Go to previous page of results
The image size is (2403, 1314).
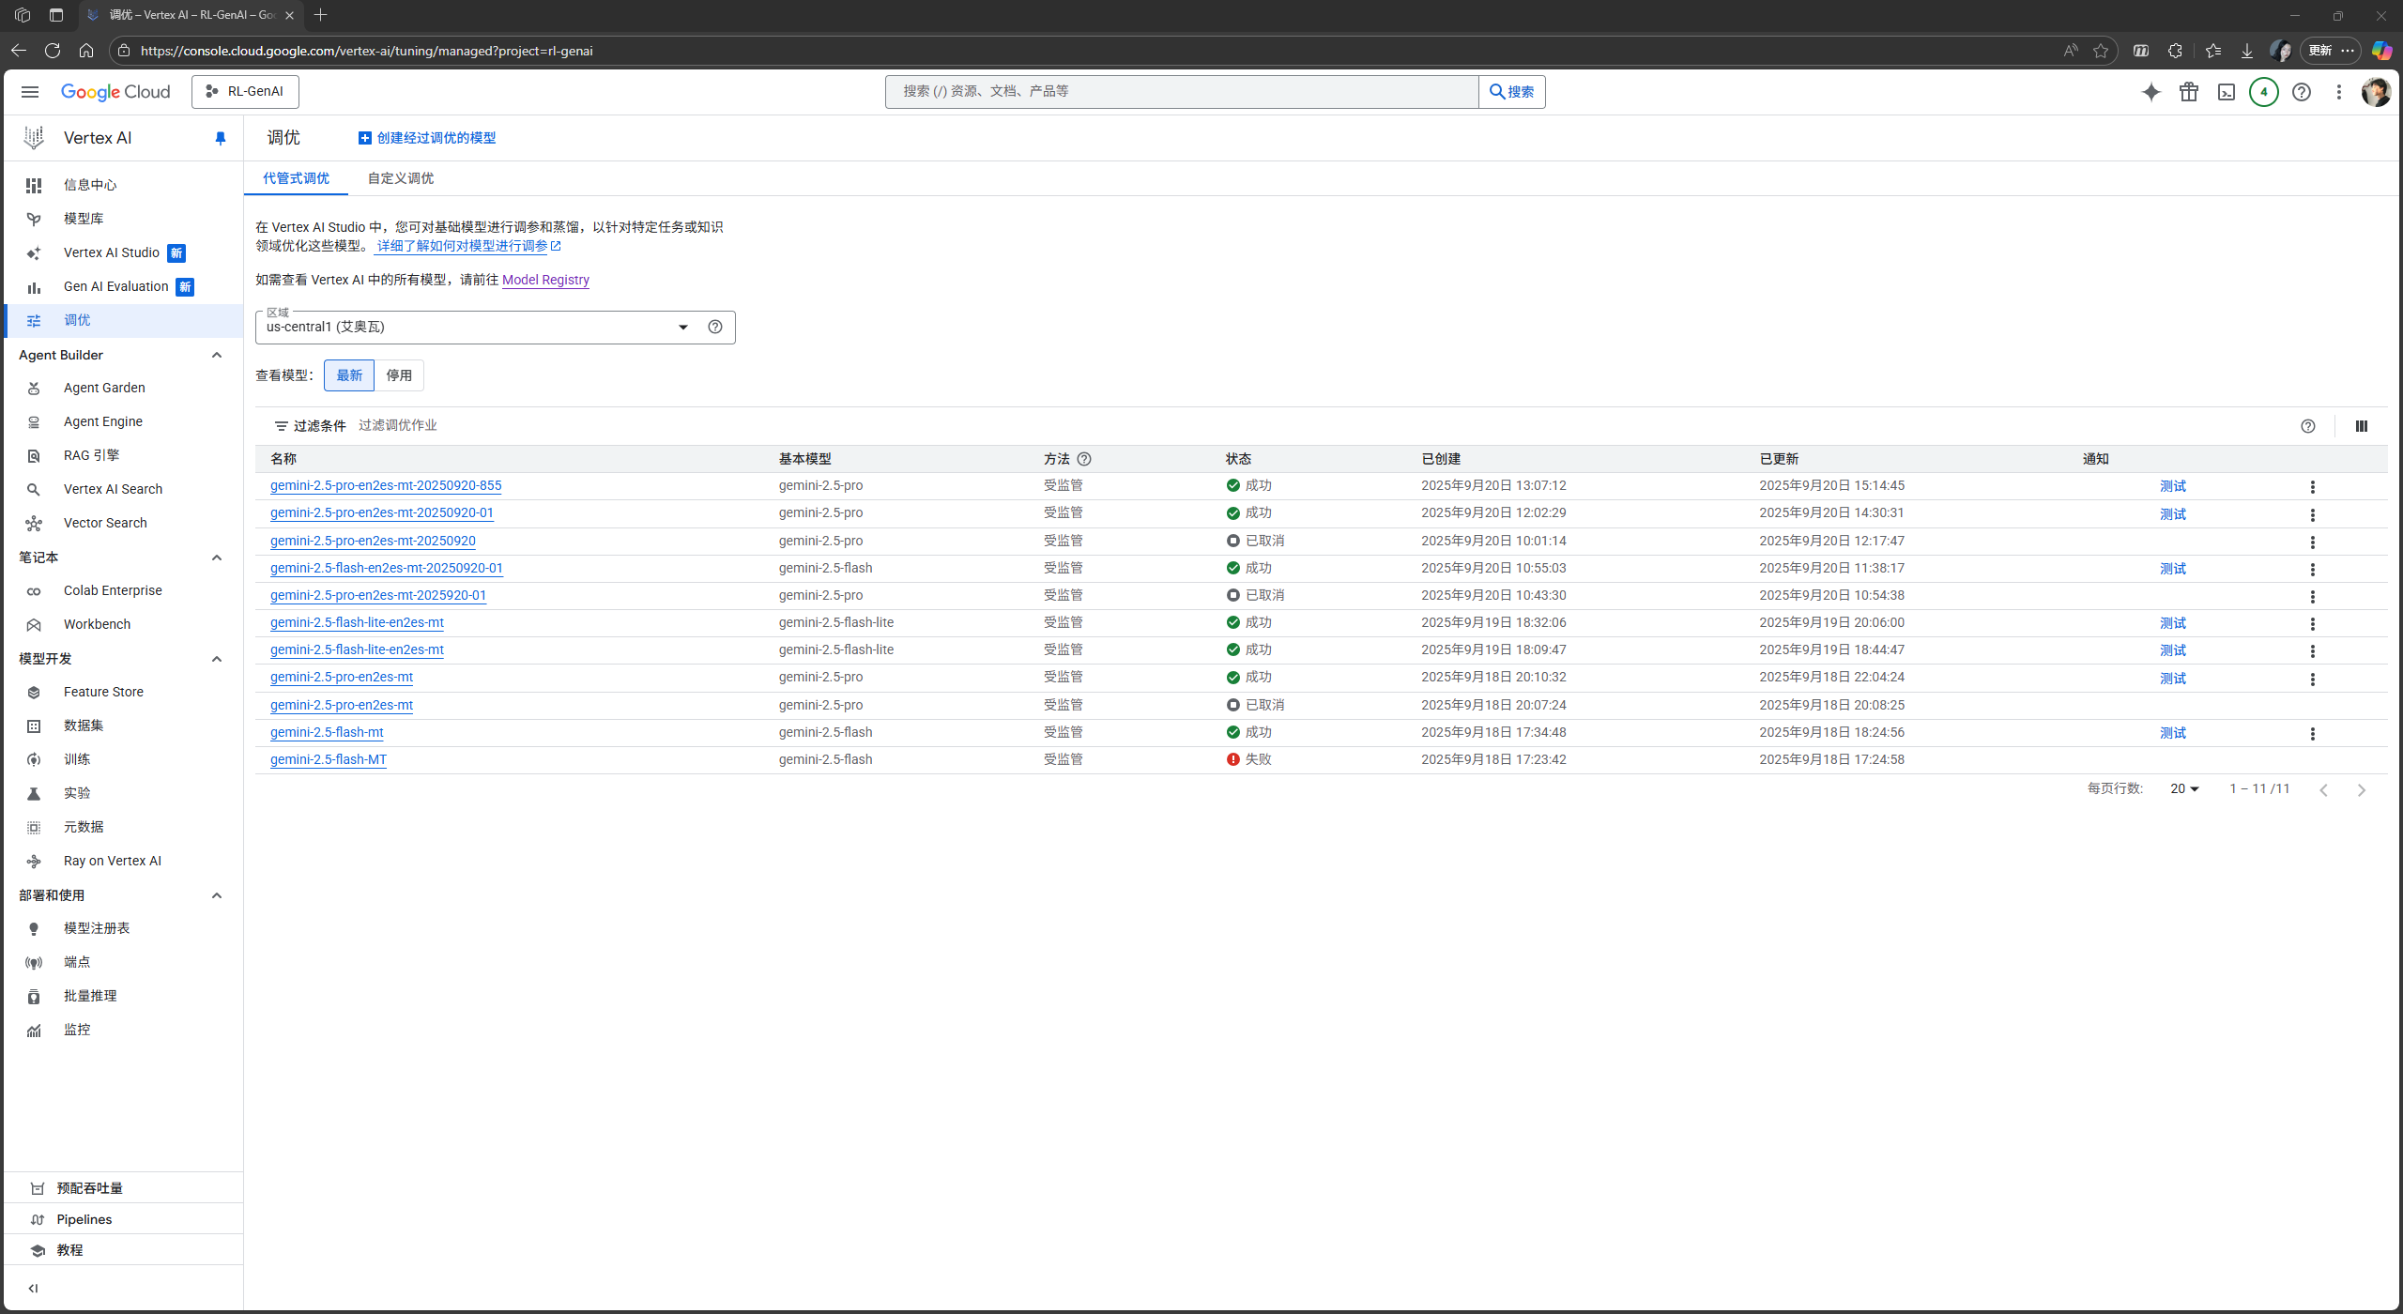click(x=2324, y=790)
